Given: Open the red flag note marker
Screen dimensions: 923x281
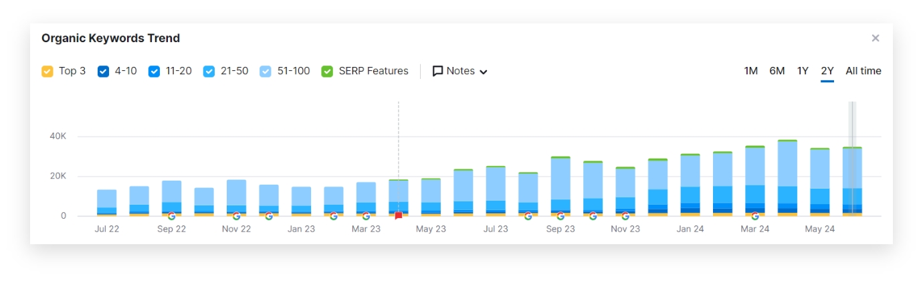Looking at the screenshot, I should tap(399, 216).
